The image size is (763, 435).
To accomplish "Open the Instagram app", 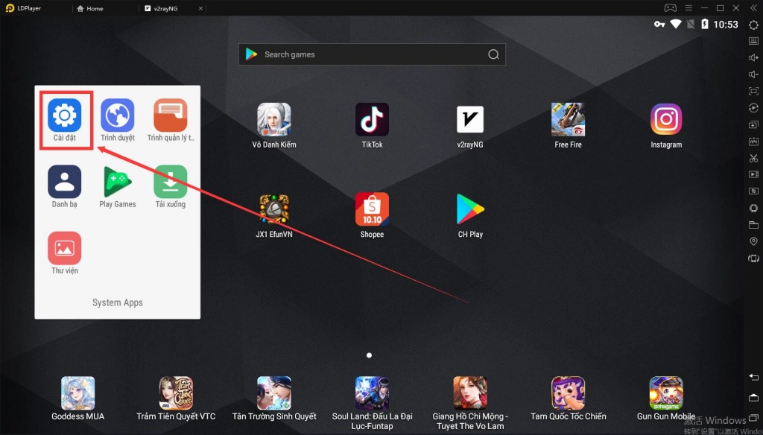I will click(x=666, y=119).
